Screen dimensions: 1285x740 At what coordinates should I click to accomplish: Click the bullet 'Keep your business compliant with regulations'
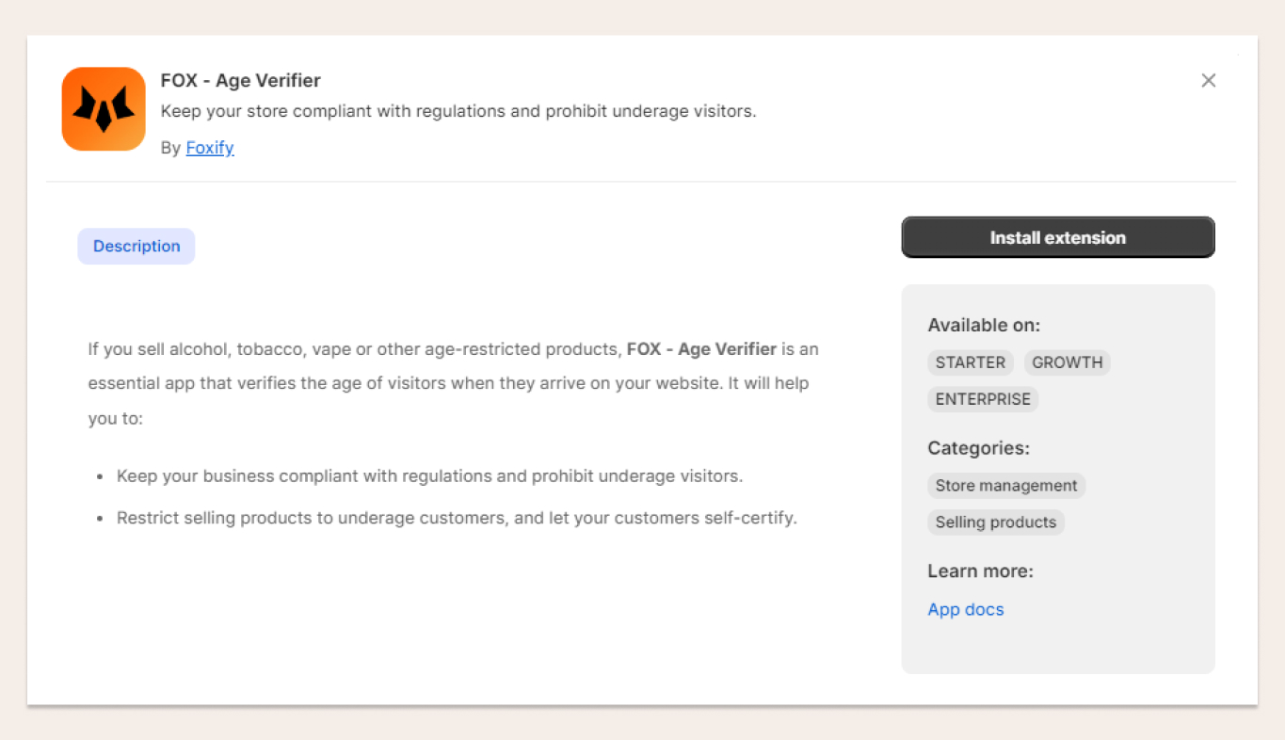pos(430,476)
